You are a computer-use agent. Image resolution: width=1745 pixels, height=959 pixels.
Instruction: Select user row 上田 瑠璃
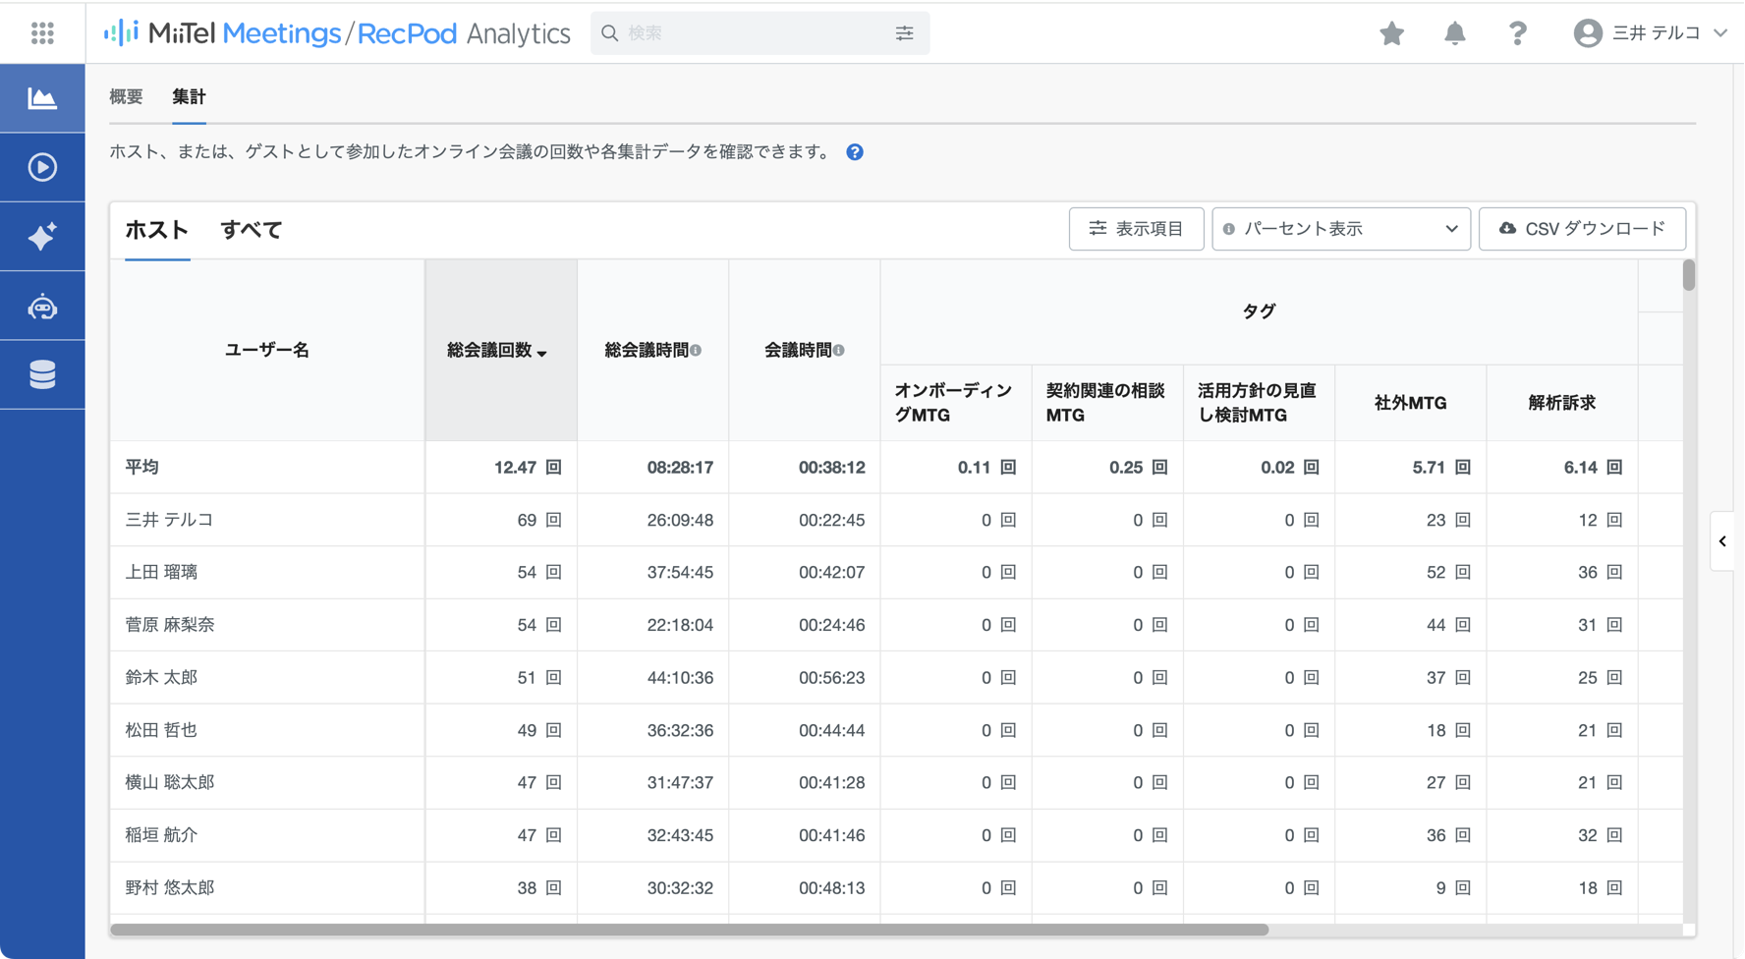[161, 573]
